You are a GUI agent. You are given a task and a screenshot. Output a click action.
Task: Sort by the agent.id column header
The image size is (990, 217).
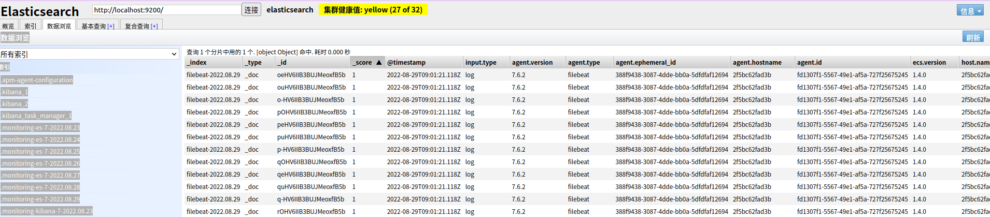click(x=852, y=62)
